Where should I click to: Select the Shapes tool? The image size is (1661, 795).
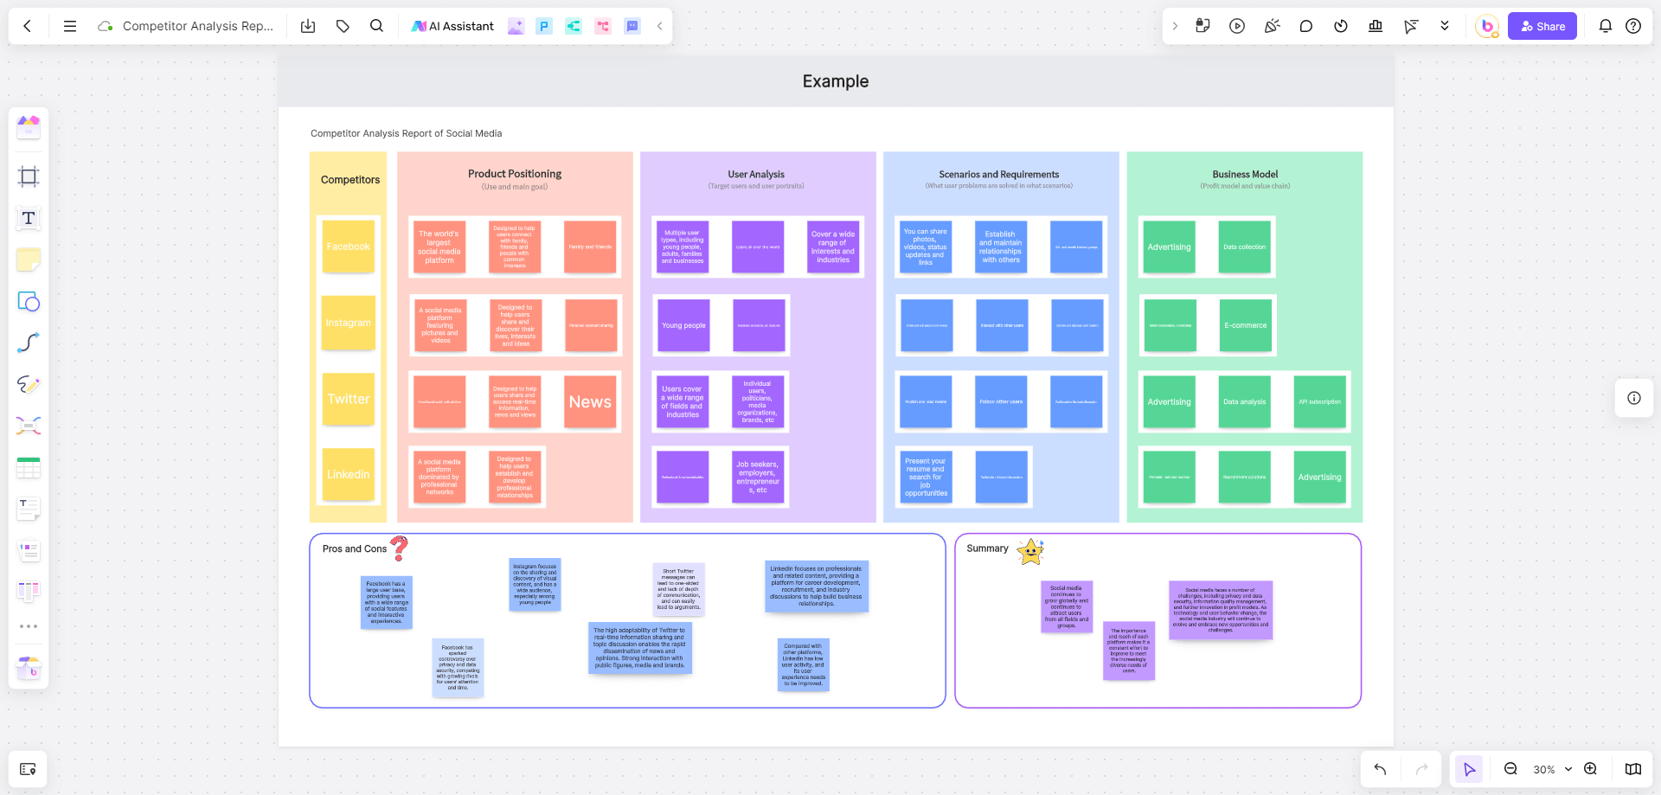[x=29, y=301]
